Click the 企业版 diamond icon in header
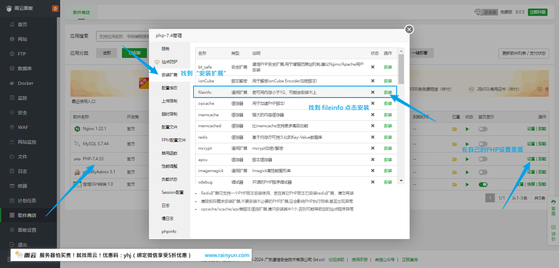The image size is (559, 268). tap(479, 12)
